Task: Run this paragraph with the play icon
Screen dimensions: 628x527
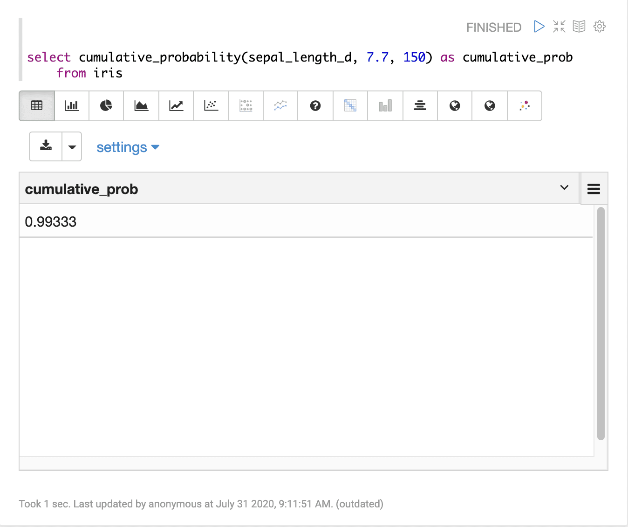Action: point(539,27)
